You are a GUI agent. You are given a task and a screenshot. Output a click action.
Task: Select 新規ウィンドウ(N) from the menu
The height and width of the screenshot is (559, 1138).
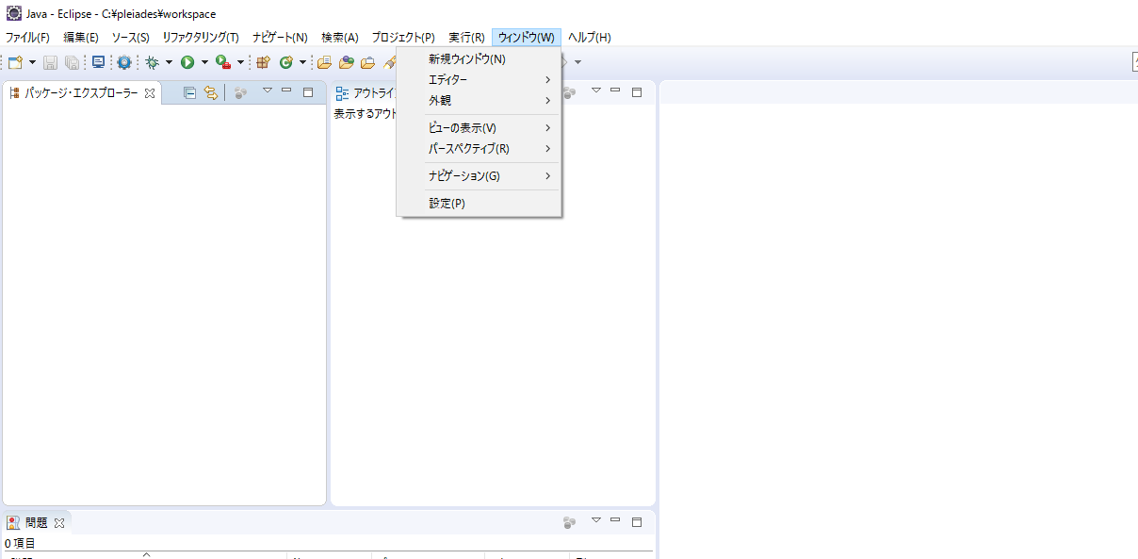467,58
